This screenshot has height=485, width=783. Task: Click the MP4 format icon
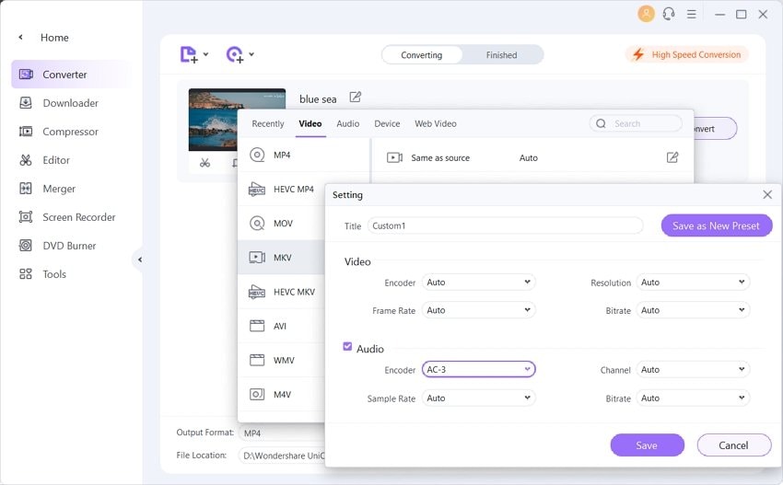[257, 155]
